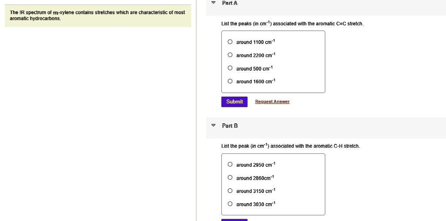Click the "Part B" header label
Viewport: 446px width, 221px height.
(x=230, y=126)
